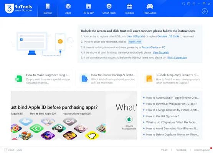Click the blue backup document icon
The width and height of the screenshot is (213, 153).
[84, 78]
